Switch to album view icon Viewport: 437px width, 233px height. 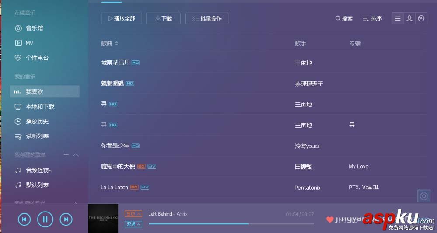421,18
